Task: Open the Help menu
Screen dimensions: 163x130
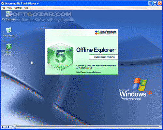Action: pos(26,8)
